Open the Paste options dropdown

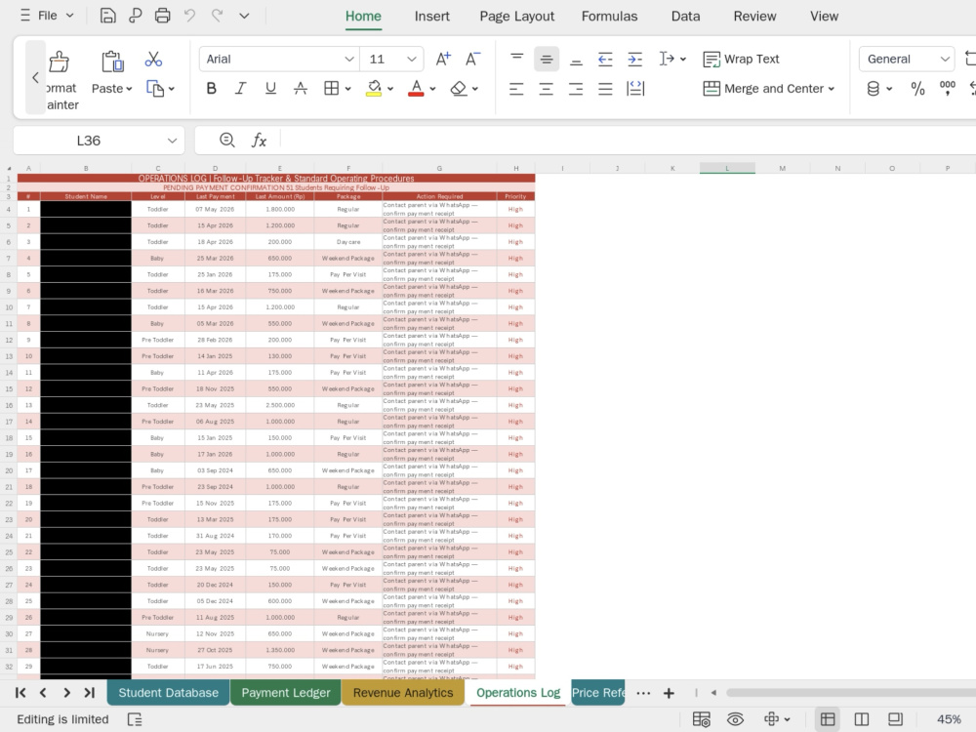pos(129,89)
